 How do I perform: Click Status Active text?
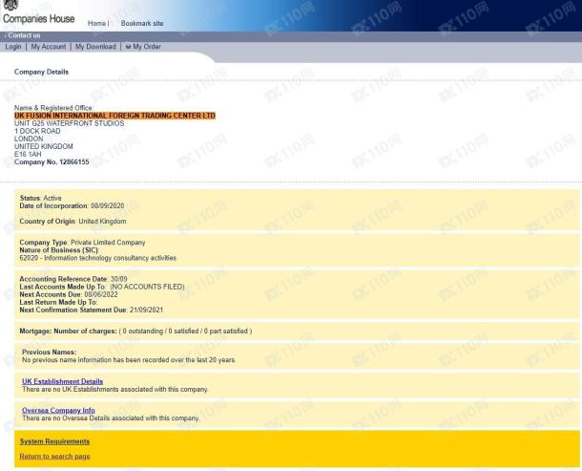40,198
